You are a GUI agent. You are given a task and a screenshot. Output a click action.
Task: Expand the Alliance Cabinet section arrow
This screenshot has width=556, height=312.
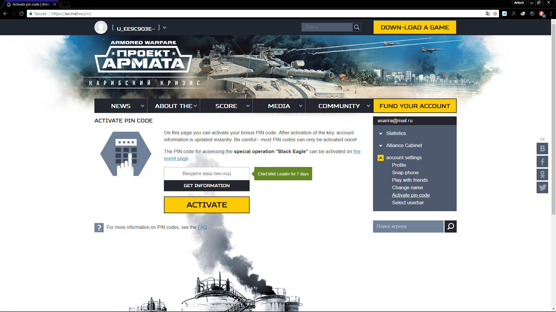click(x=381, y=146)
